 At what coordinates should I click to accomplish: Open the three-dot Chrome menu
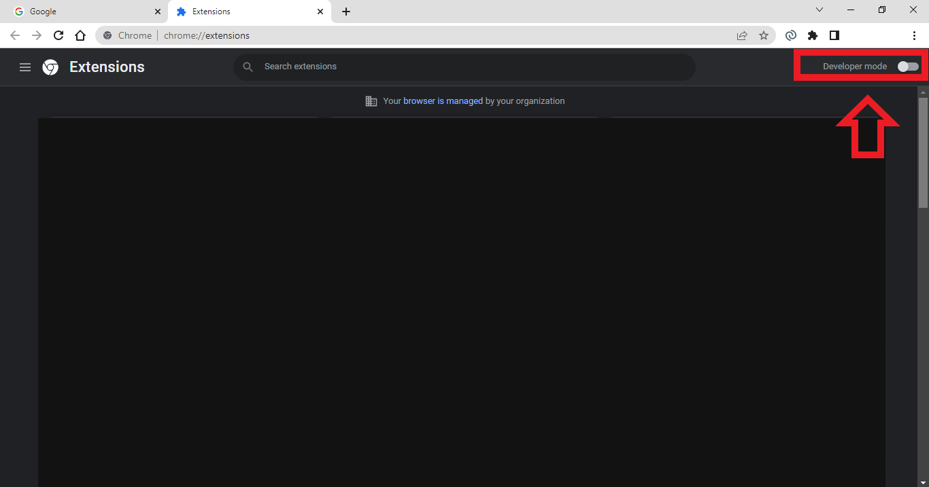(x=914, y=35)
